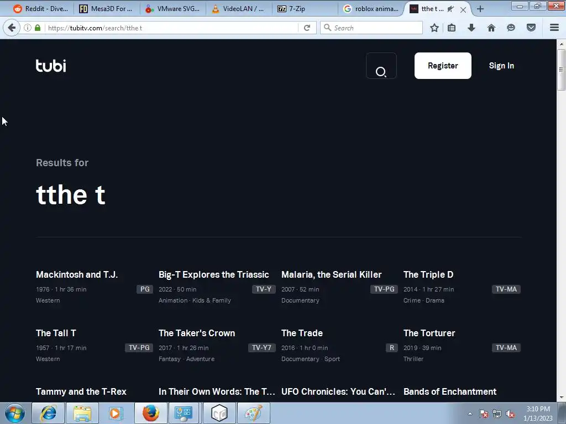566x424 pixels.
Task: Click the Register button
Action: click(x=443, y=66)
